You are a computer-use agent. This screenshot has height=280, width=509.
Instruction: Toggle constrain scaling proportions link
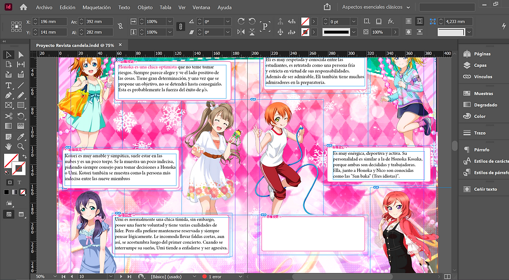[x=181, y=26]
